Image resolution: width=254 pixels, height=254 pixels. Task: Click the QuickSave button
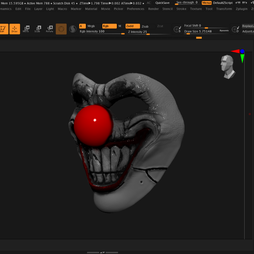tap(162, 3)
